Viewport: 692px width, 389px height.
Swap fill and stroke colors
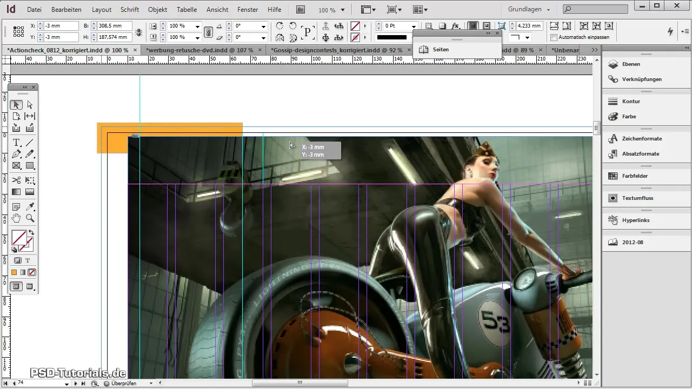click(x=31, y=233)
